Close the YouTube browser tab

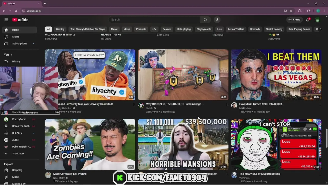(39, 4)
